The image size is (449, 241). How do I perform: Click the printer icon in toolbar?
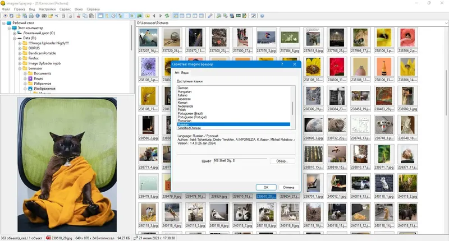pos(31,16)
